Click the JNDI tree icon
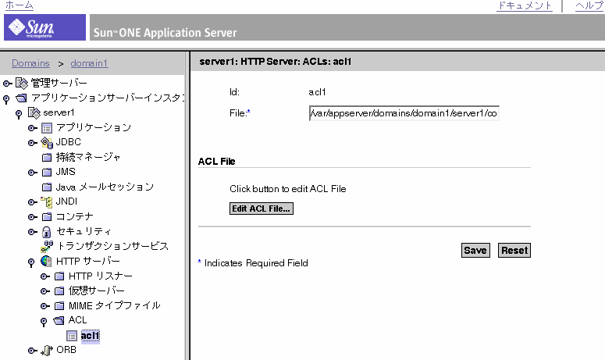Screen dimensions: 605x360 (47, 201)
